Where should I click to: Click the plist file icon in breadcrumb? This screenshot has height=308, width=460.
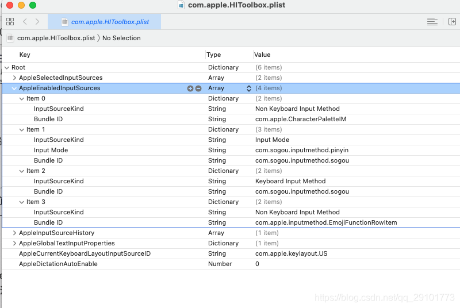click(x=10, y=38)
